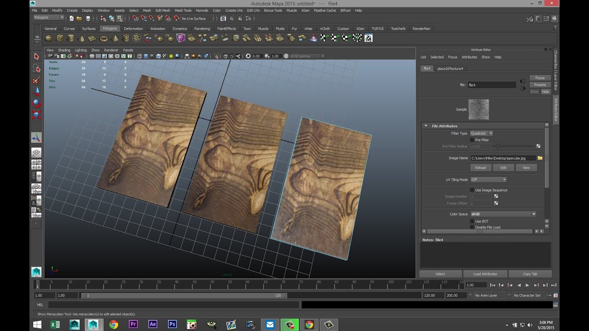Enable the Pre Filter checkbox
Screen dimensions: 589x331
[x=472, y=140]
